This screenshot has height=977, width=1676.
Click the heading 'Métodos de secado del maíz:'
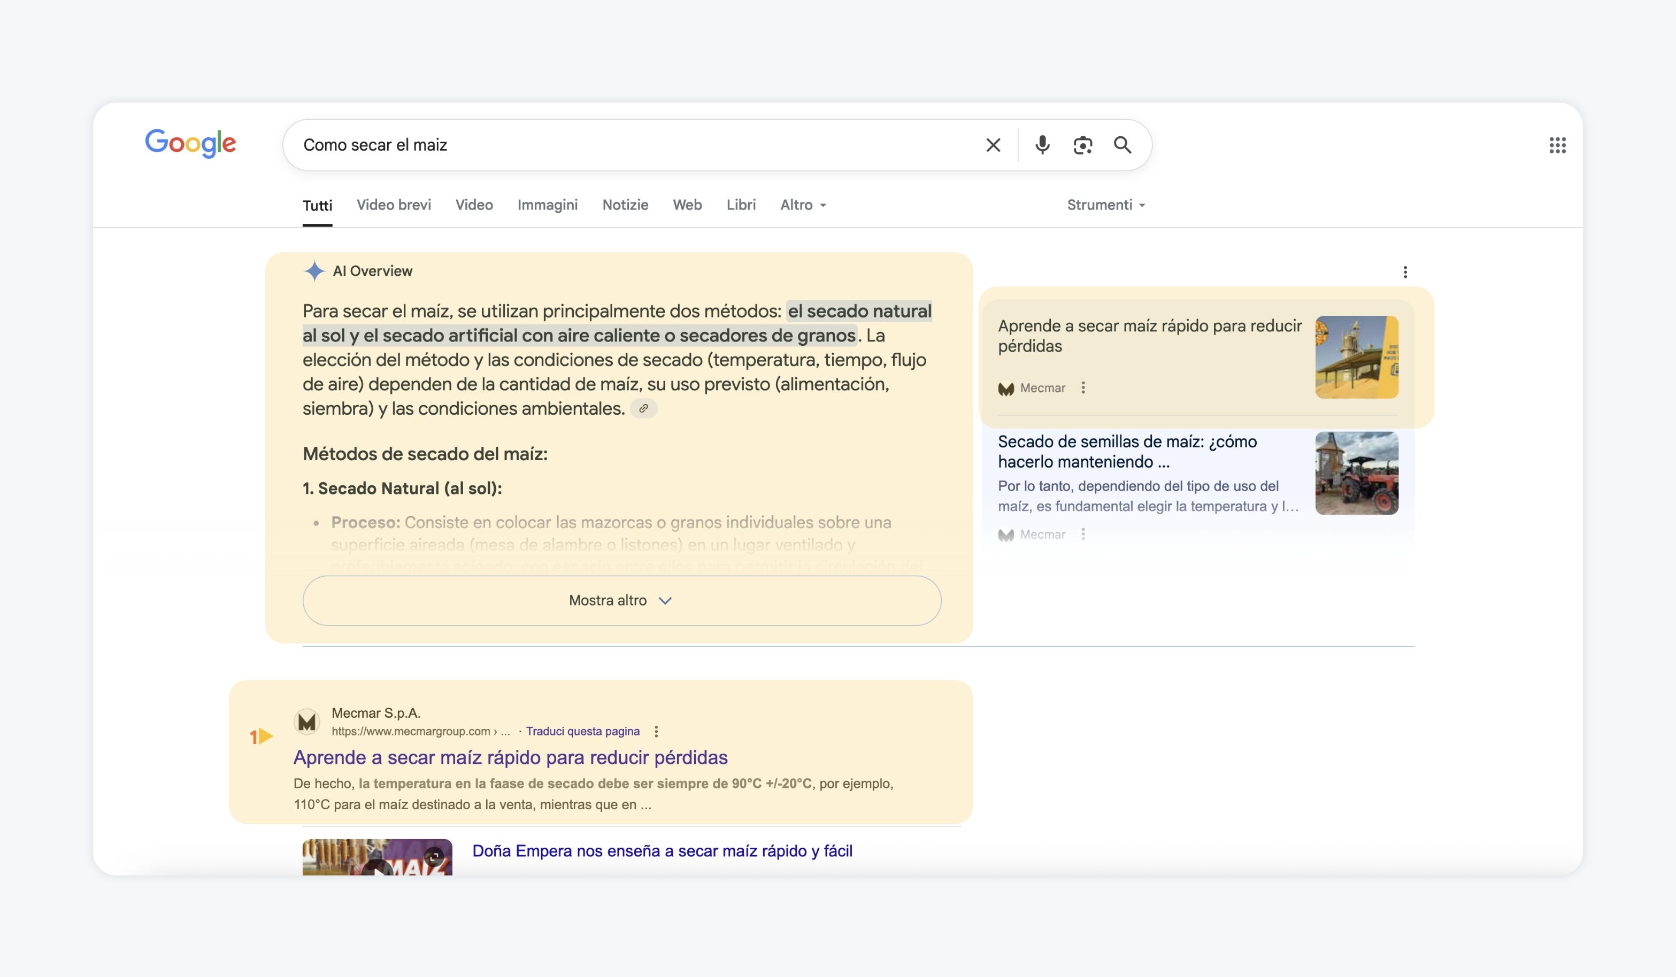(x=425, y=454)
